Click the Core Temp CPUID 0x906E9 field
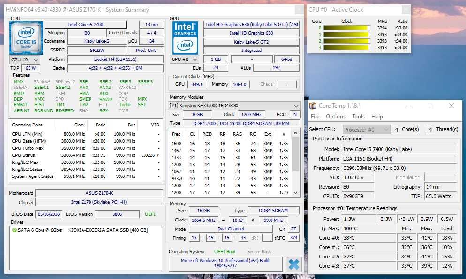466x279 pixels. pos(358,196)
